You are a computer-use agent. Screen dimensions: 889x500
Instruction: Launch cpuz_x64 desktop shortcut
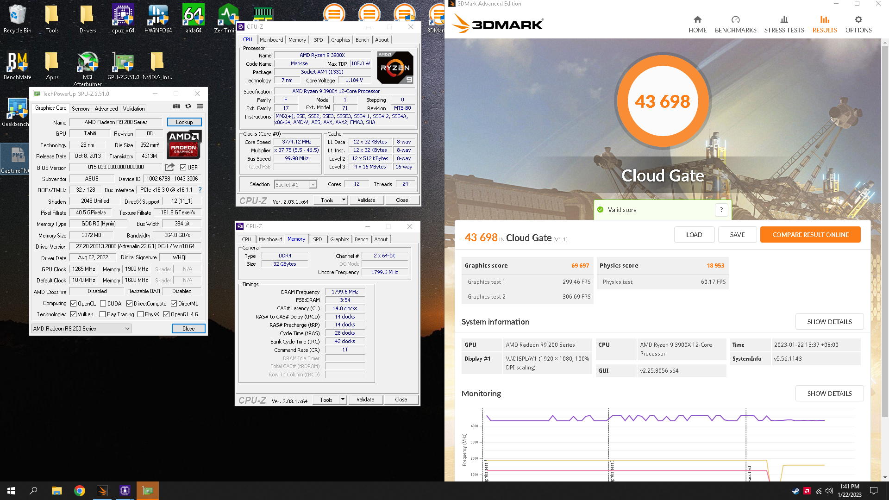pos(123,19)
